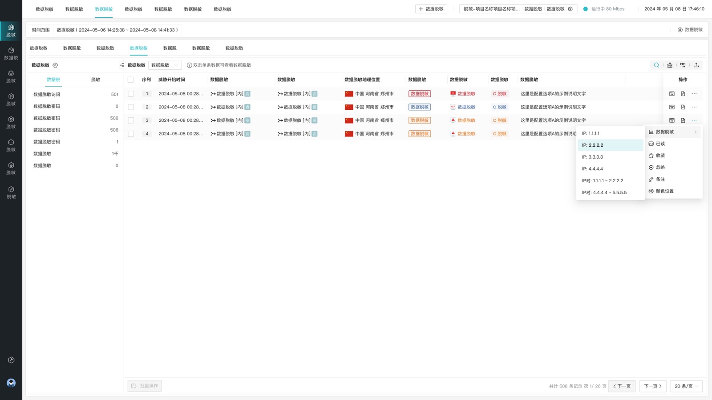This screenshot has height=400, width=712.
Task: Select the active highlighted sidebar item 脱敏
Action: (11, 31)
